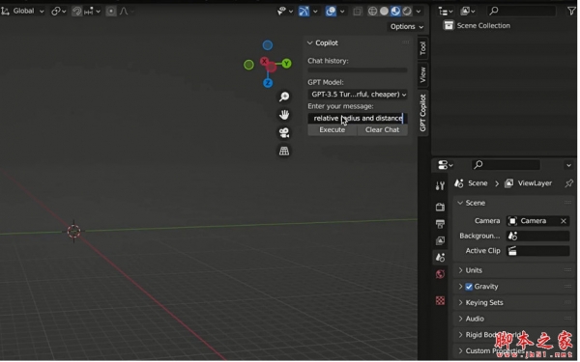Toggle camera view with the camera icon
The image size is (580, 362).
click(x=285, y=133)
